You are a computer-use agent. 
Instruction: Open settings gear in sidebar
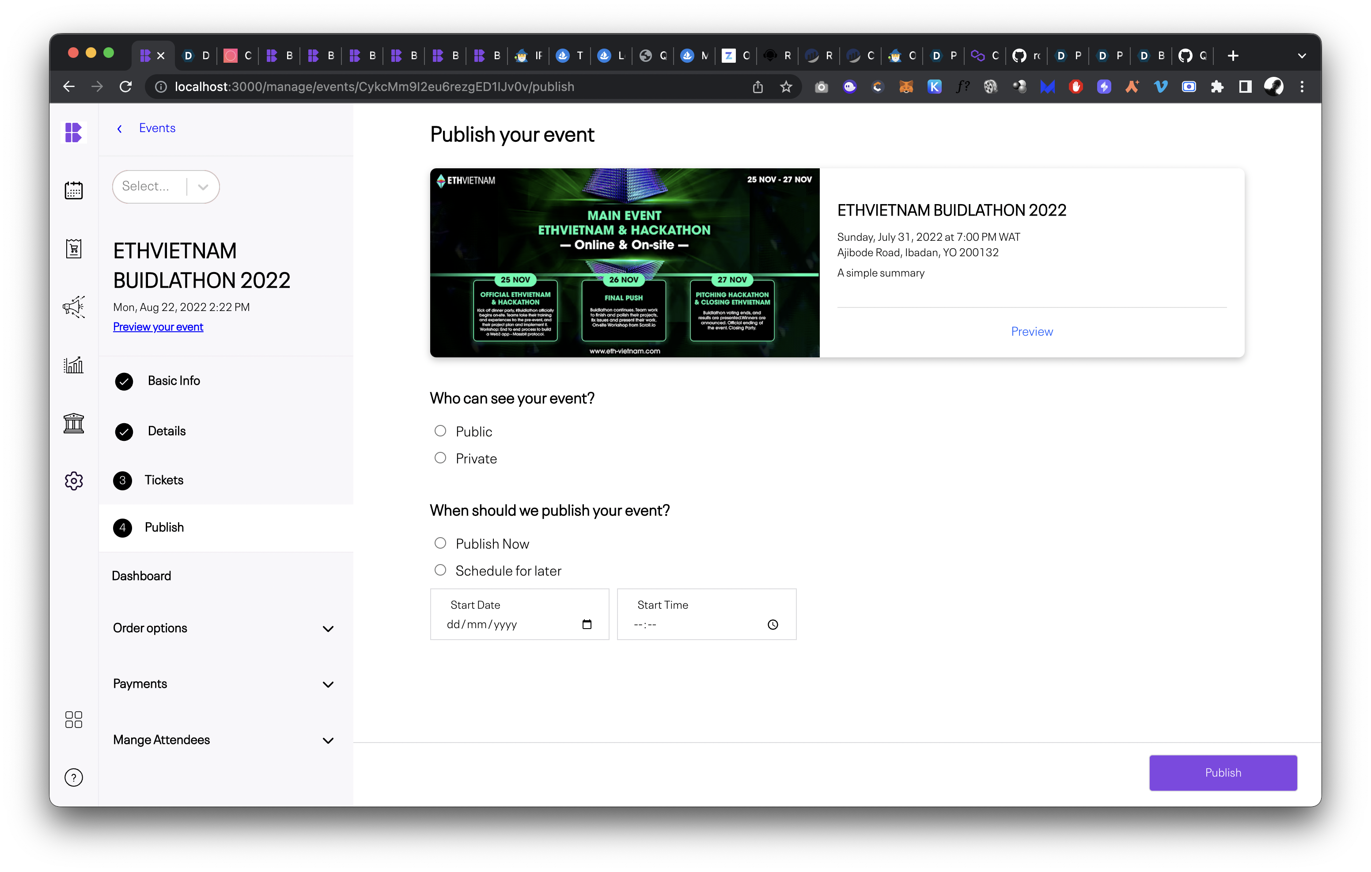[73, 481]
